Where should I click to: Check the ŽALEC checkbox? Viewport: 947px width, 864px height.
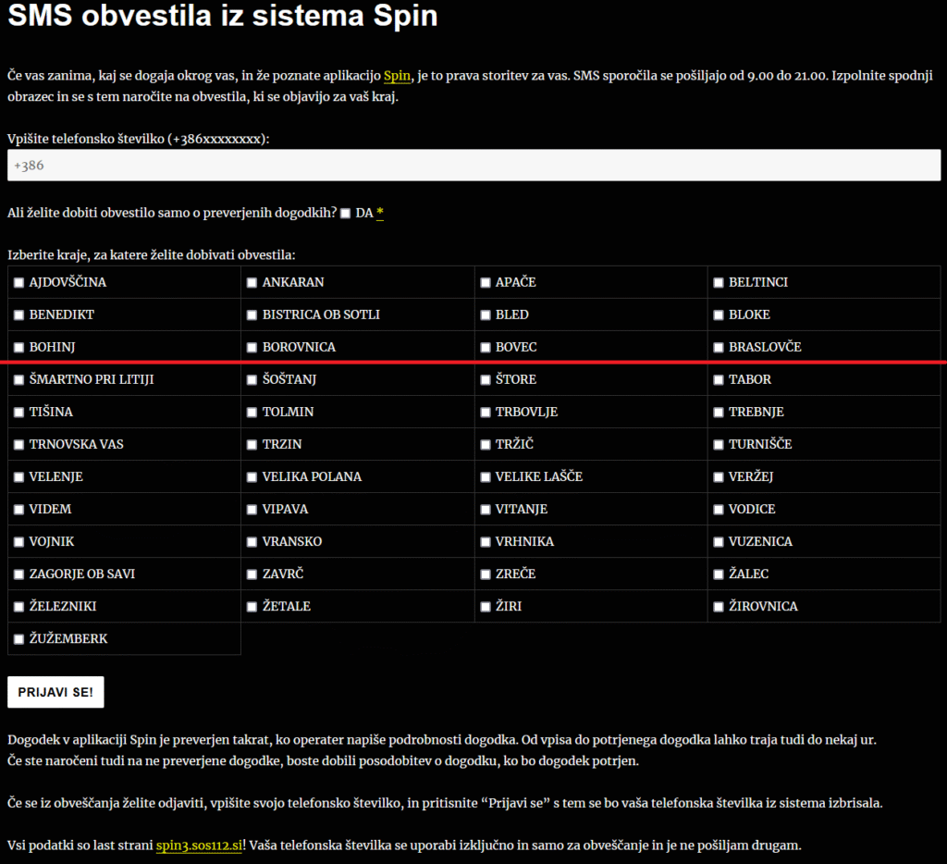tap(719, 574)
